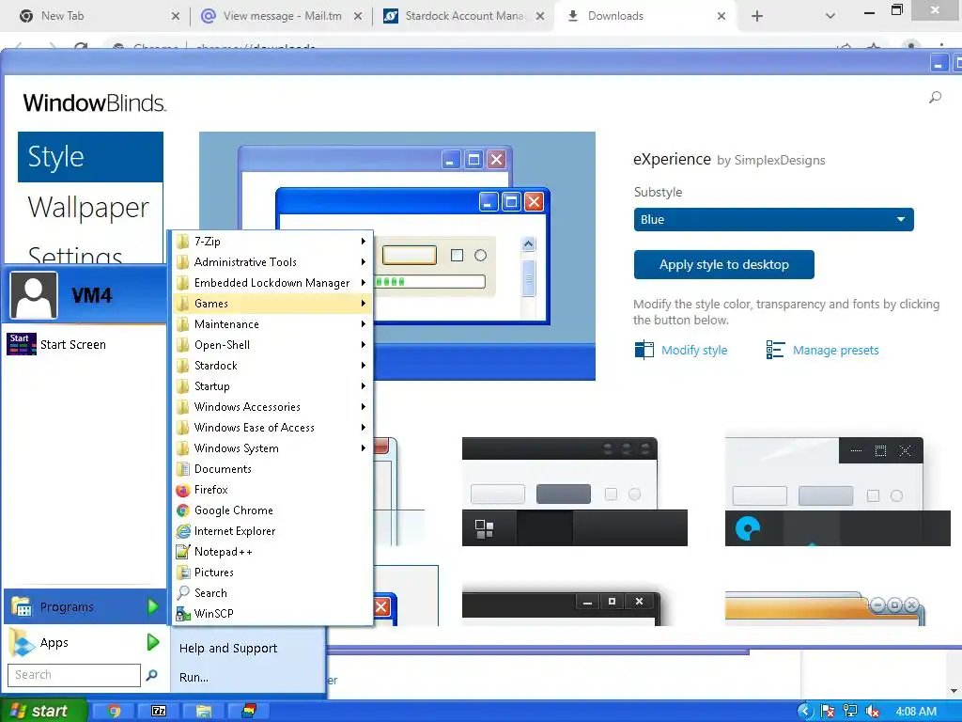Click the VM4 user avatar picture
This screenshot has width=962, height=722.
click(x=34, y=295)
